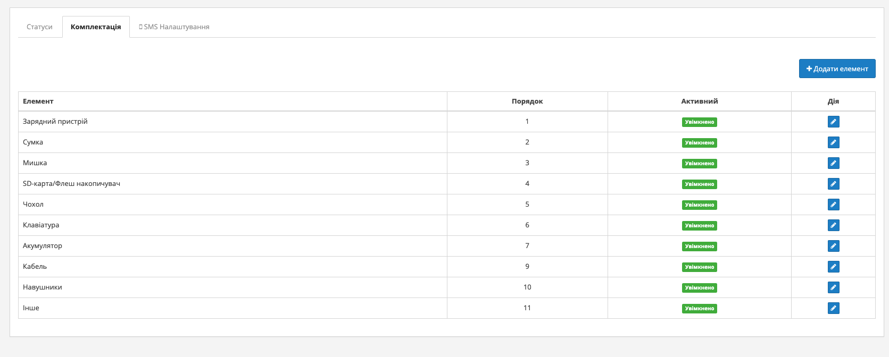Click Увімкнено badge for Інше row
889x357 pixels.
699,309
